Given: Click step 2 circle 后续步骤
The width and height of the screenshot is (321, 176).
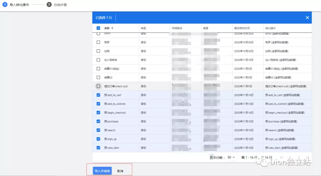Looking at the screenshot, I should [49, 5].
